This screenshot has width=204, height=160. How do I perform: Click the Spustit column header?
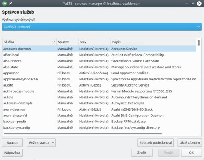pos(67,42)
